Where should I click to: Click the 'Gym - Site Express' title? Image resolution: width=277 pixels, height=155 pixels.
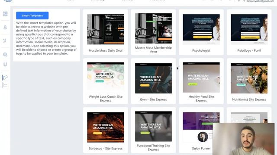pos(153,99)
